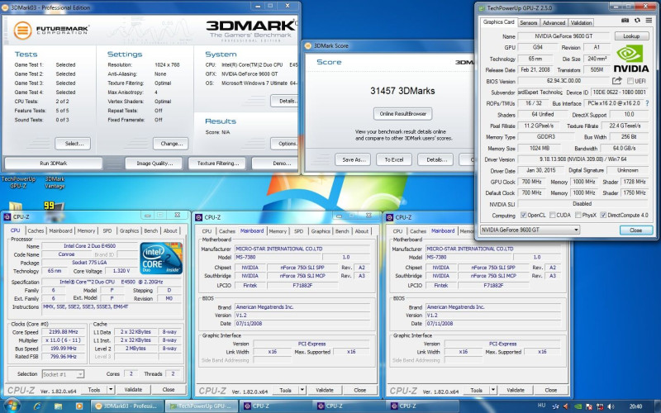Open Windows Media Player from the taskbar
The image size is (661, 413).
point(78,406)
